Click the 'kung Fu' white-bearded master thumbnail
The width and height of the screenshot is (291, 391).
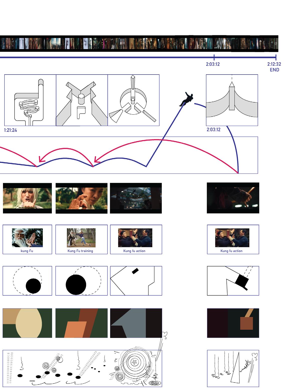click(27, 238)
